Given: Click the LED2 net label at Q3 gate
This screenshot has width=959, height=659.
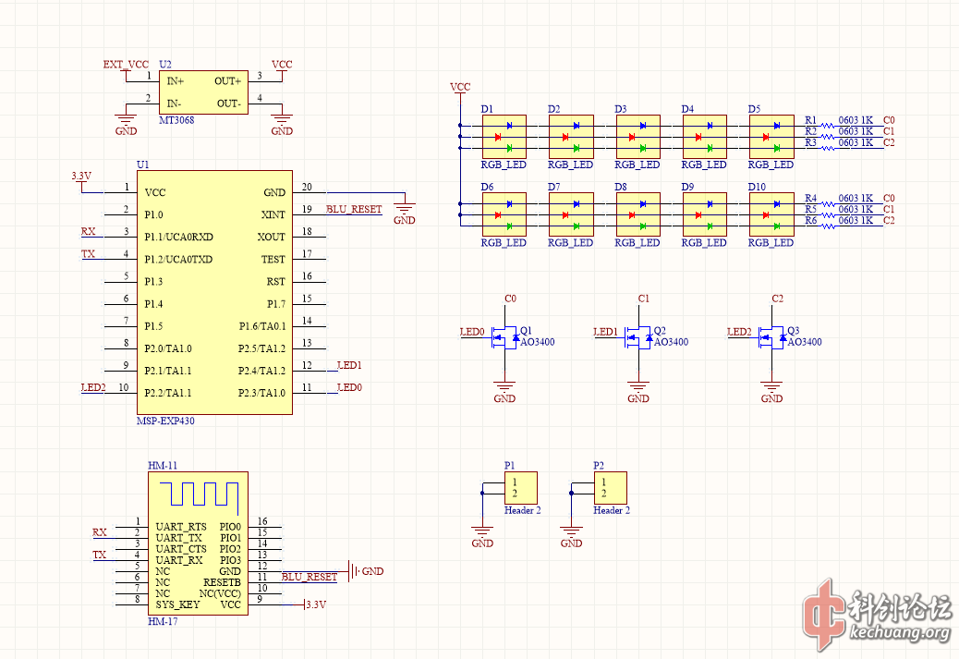Looking at the screenshot, I should click(x=739, y=332).
